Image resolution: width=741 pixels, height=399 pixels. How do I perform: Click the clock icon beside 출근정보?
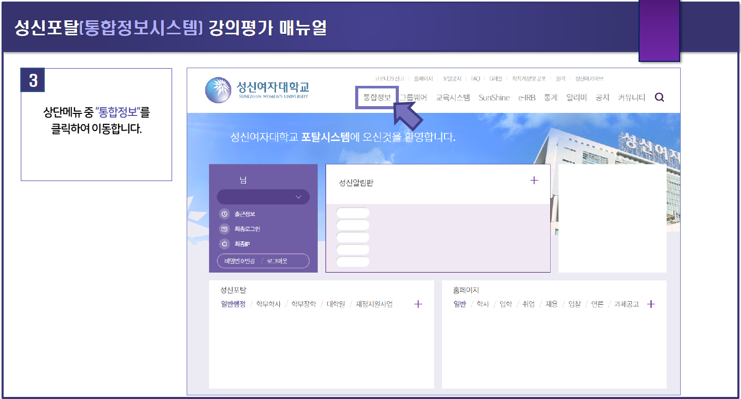click(225, 214)
